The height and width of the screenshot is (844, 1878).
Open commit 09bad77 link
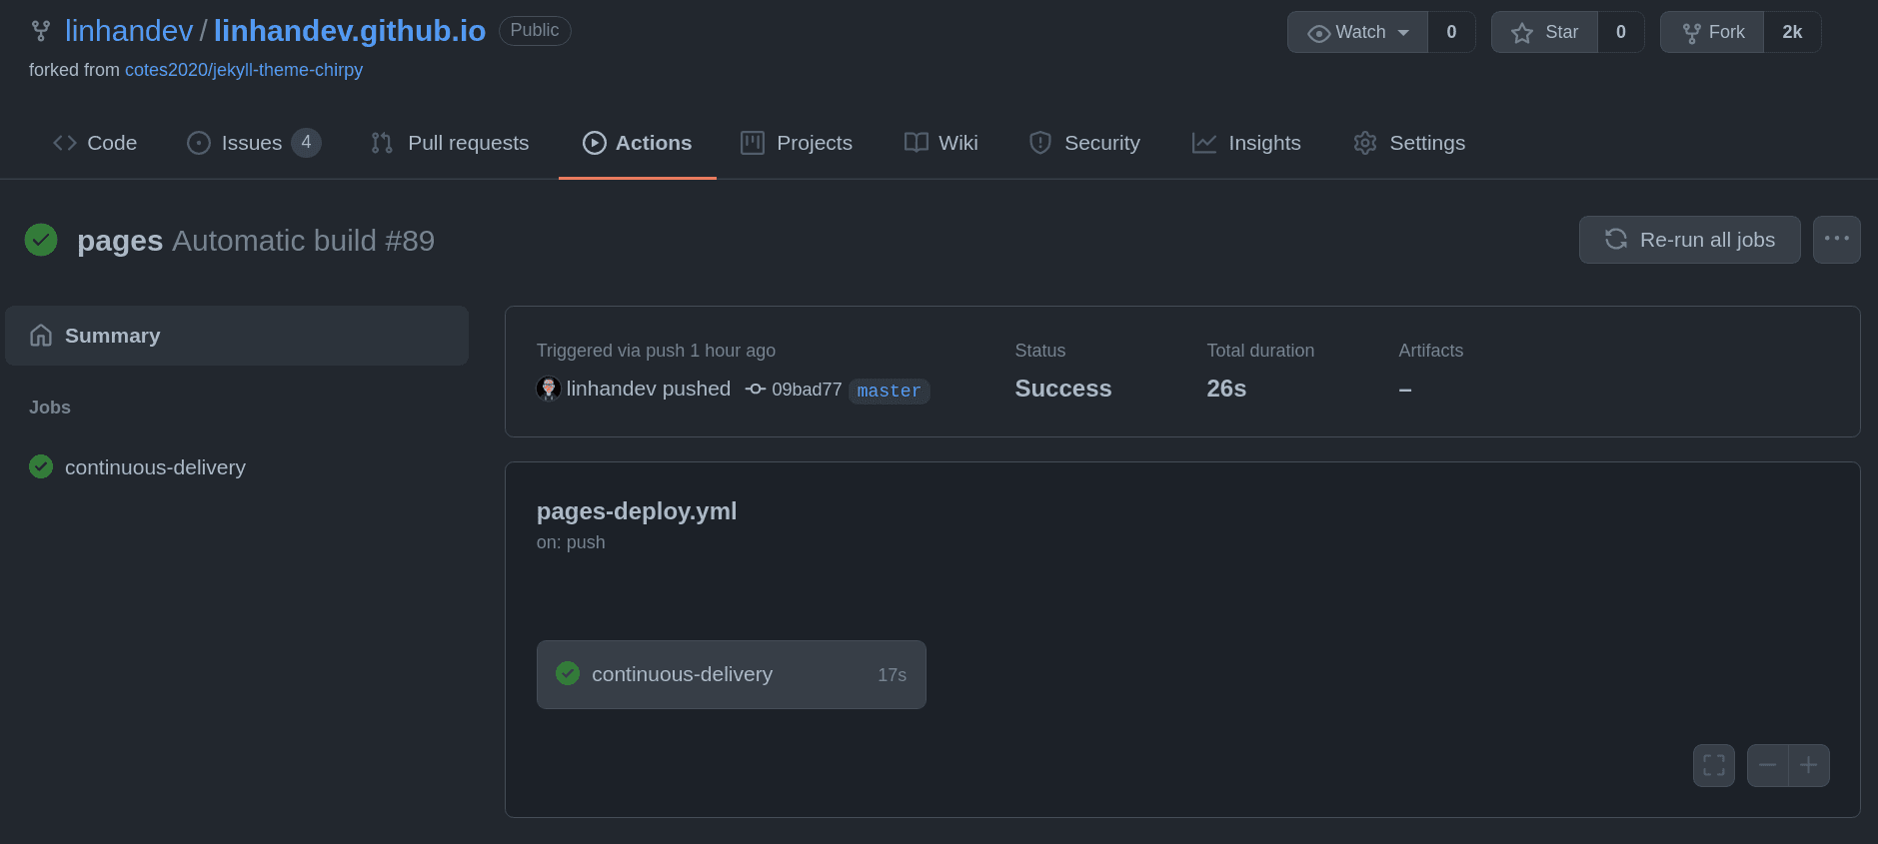[x=806, y=390]
